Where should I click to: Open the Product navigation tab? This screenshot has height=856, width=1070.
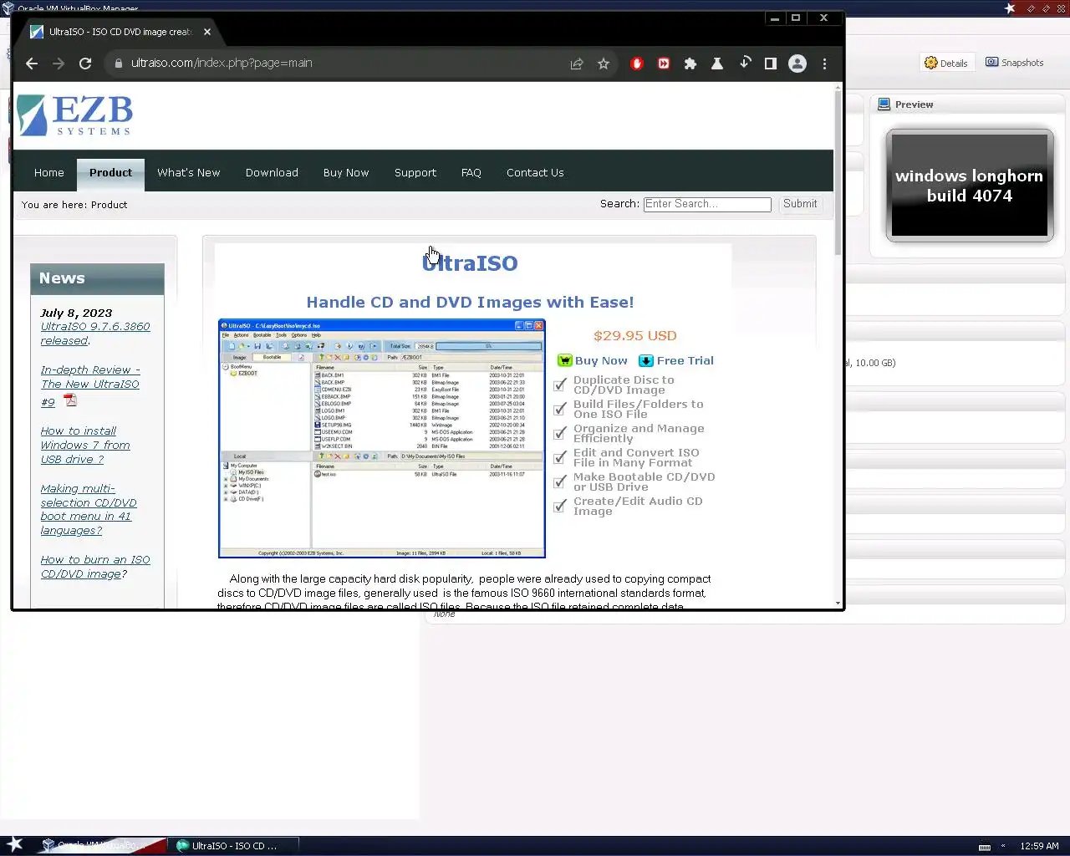(110, 173)
